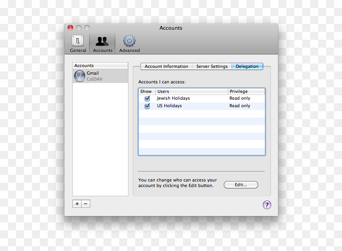The height and width of the screenshot is (251, 342).
Task: Switch to the Server Settings tab
Action: (x=212, y=66)
